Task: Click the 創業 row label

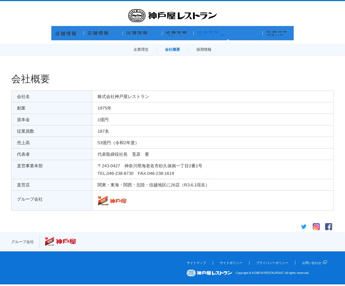Action: (21, 108)
